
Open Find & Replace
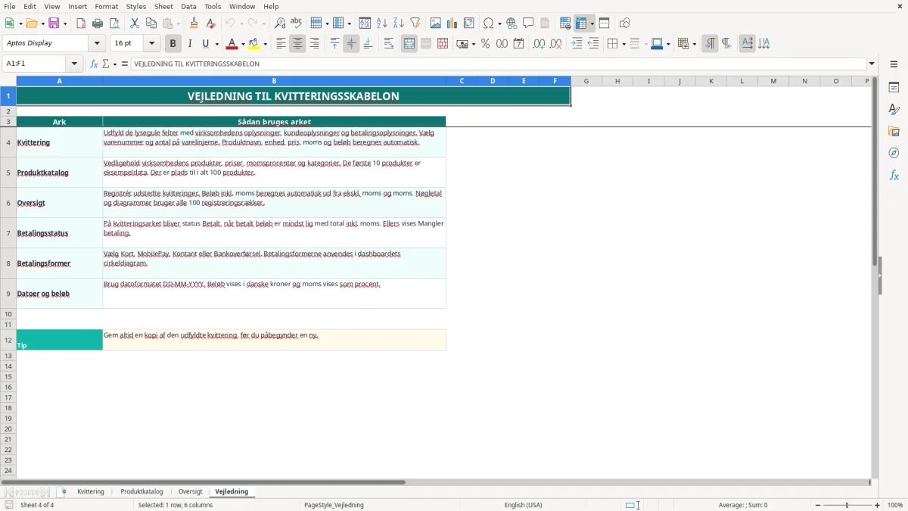pyautogui.click(x=280, y=23)
